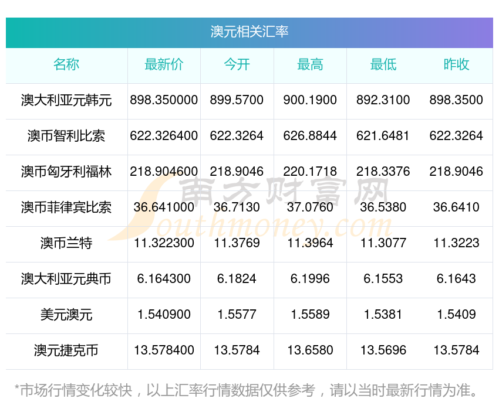The height and width of the screenshot is (409, 499).
Task: Select low value 11.3077
Action: click(383, 243)
